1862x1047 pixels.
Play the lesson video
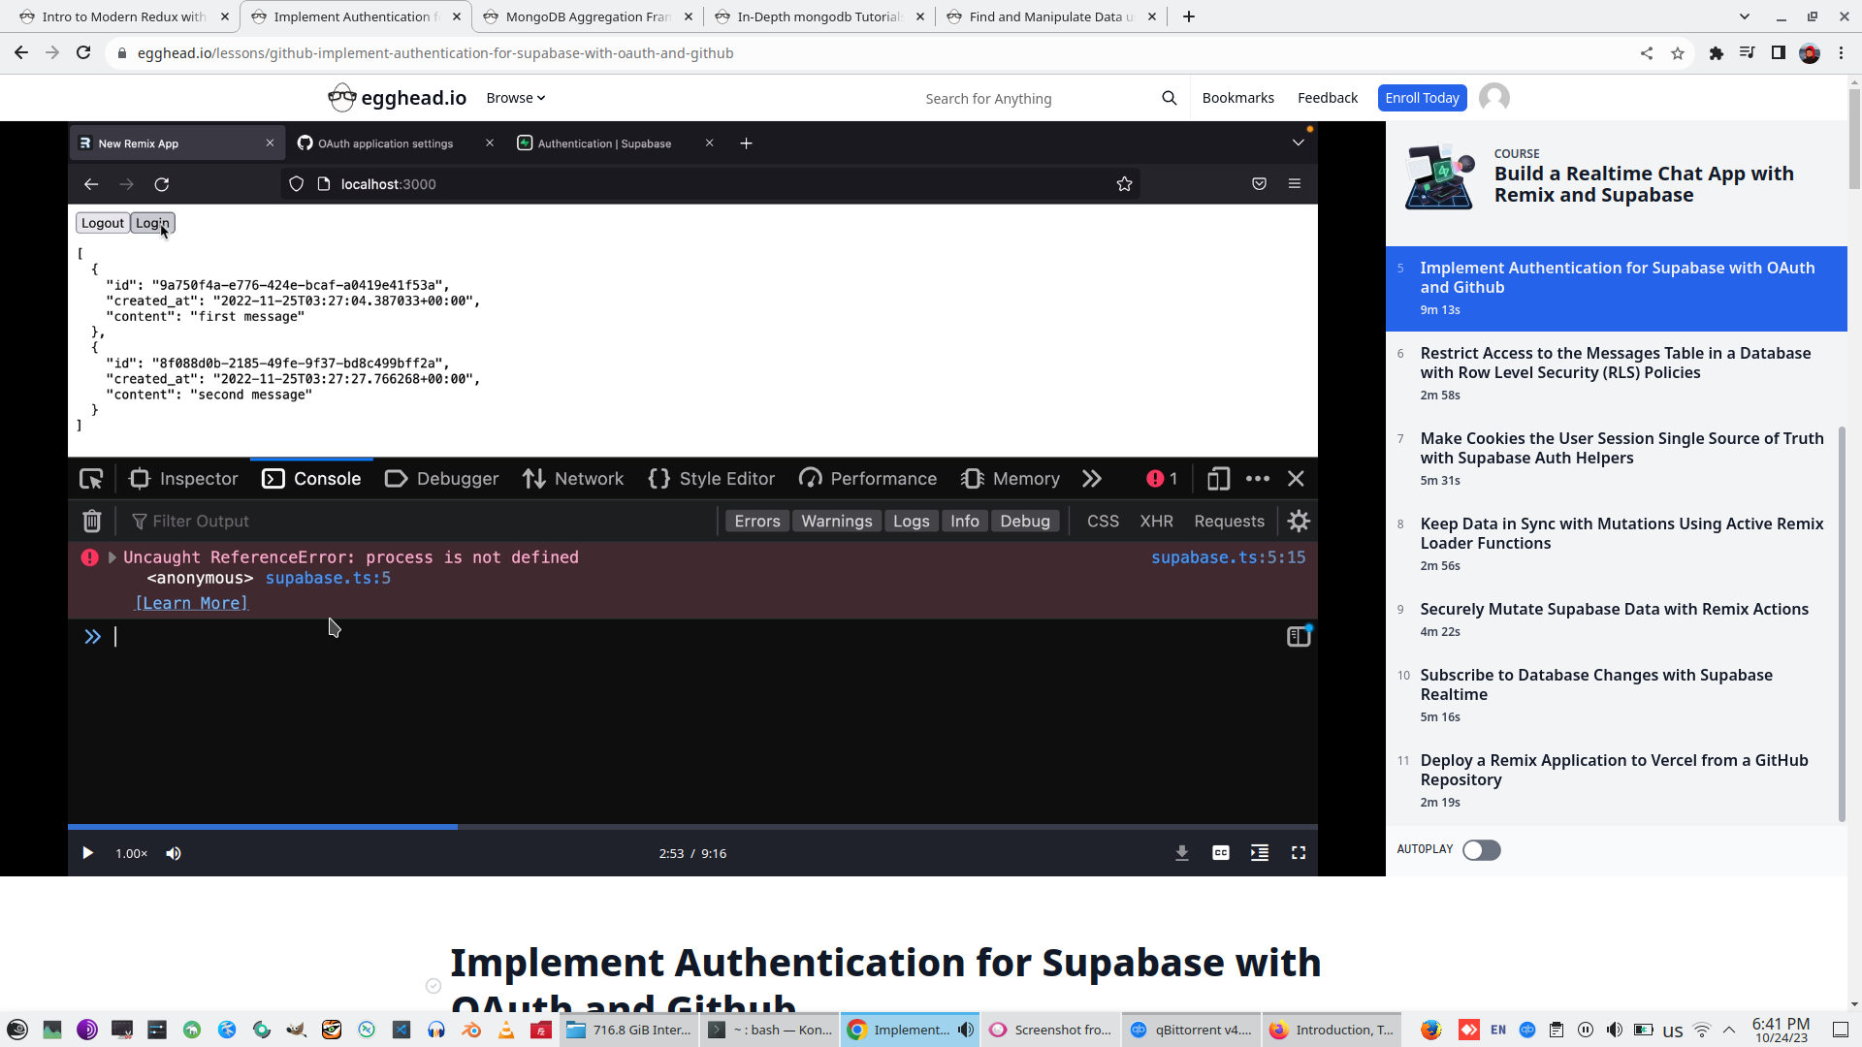click(x=87, y=853)
